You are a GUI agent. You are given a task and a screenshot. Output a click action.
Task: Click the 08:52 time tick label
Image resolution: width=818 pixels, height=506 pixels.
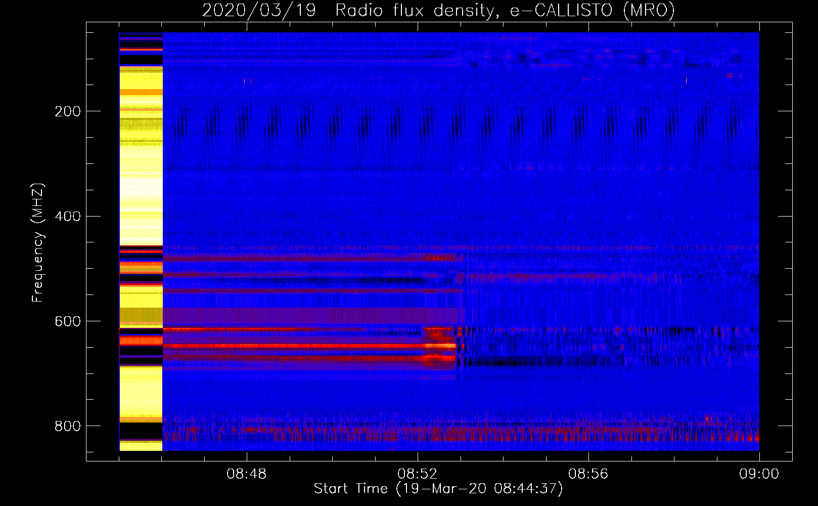pyautogui.click(x=418, y=474)
